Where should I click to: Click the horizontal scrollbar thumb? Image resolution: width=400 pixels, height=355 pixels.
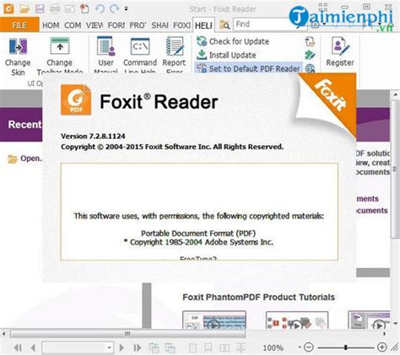click(127, 334)
